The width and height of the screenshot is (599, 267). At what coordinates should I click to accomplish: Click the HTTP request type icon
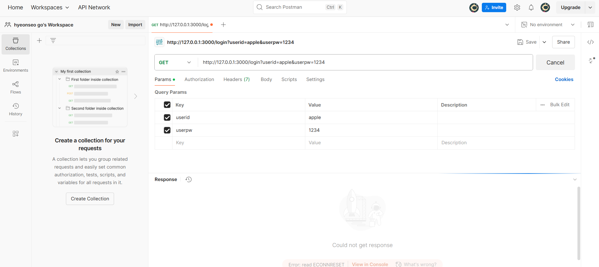pos(159,42)
